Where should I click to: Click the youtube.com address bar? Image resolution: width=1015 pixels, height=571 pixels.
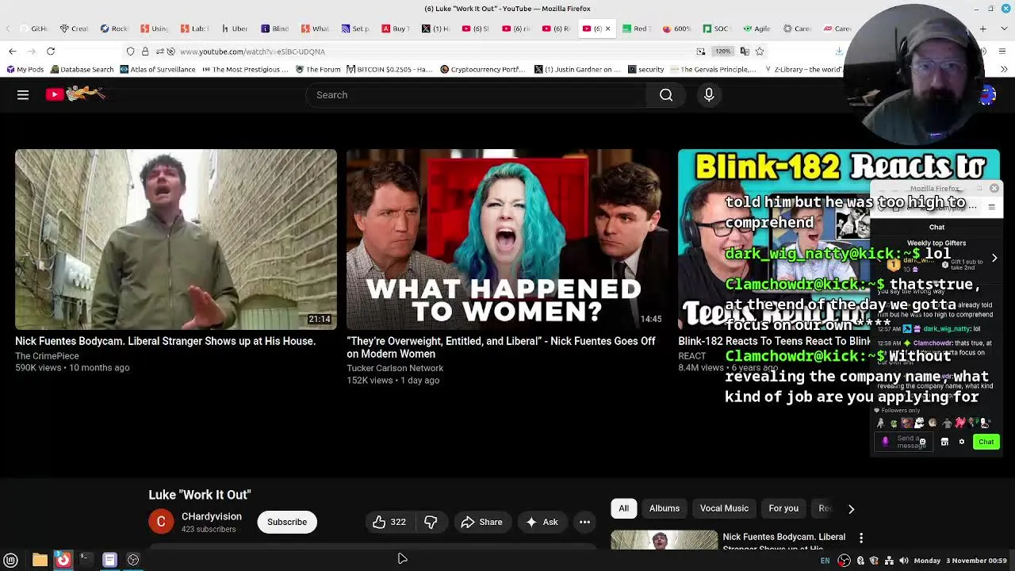(x=428, y=52)
